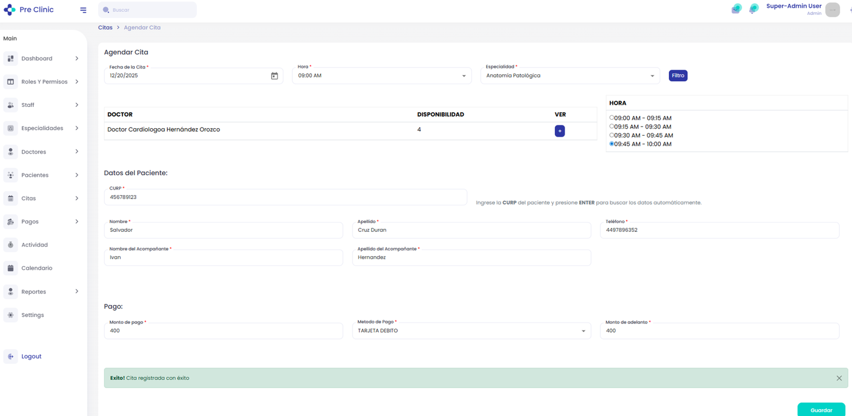Open the calendar picker icon in Fecha de la Cita
This screenshot has width=852, height=416.
(x=274, y=76)
